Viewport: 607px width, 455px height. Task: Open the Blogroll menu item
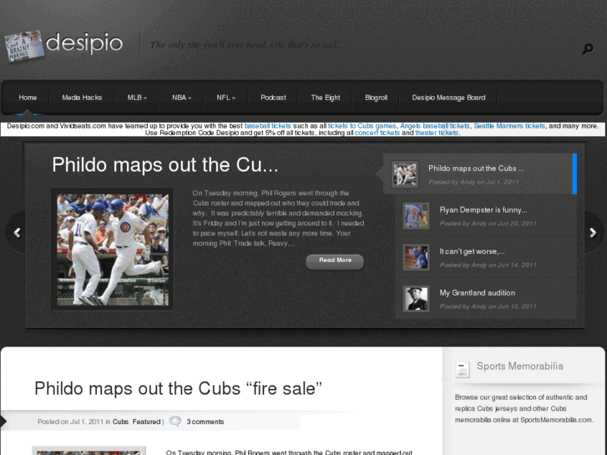376,98
